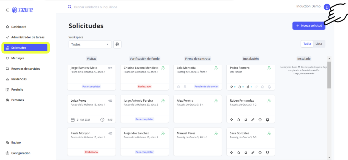
Task: Click the house icon on Sara Gonzalez card
Action: click(260, 152)
